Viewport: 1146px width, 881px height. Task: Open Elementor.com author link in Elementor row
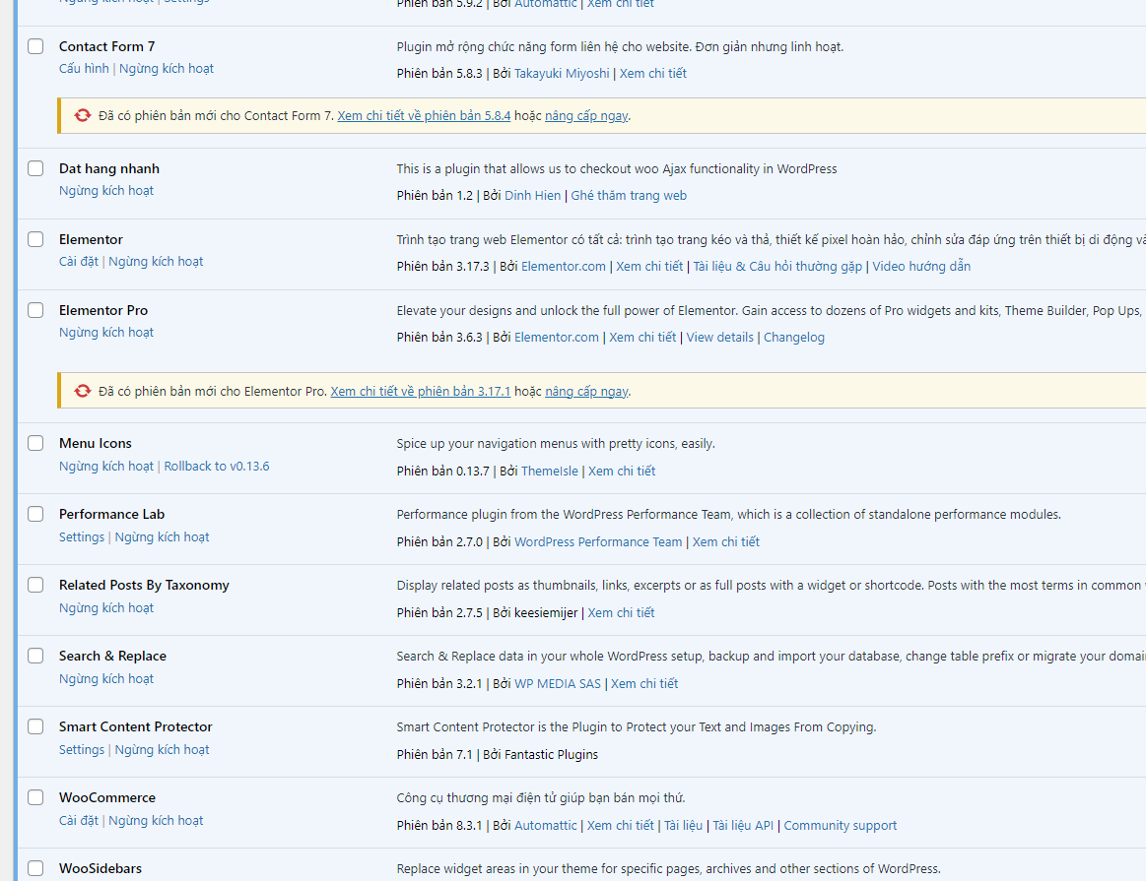pos(564,266)
